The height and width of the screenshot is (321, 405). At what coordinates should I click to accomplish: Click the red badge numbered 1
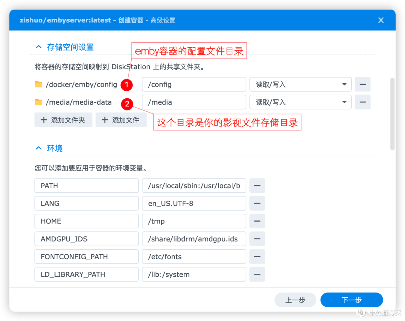[x=127, y=85]
